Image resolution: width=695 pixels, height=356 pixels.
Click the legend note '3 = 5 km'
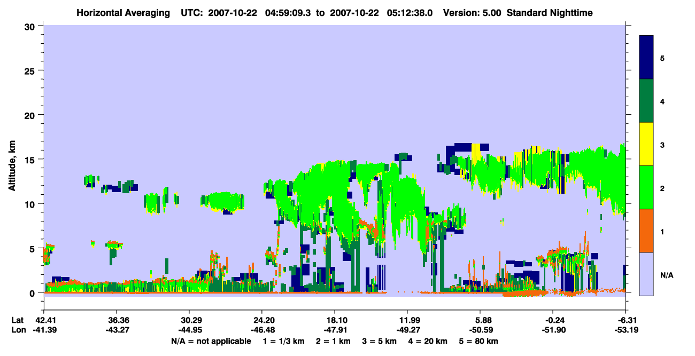[x=380, y=341]
